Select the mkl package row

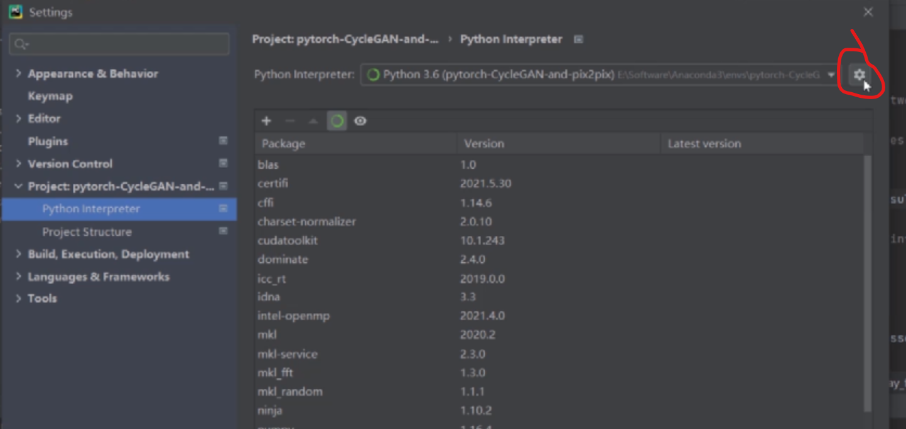[x=559, y=334]
